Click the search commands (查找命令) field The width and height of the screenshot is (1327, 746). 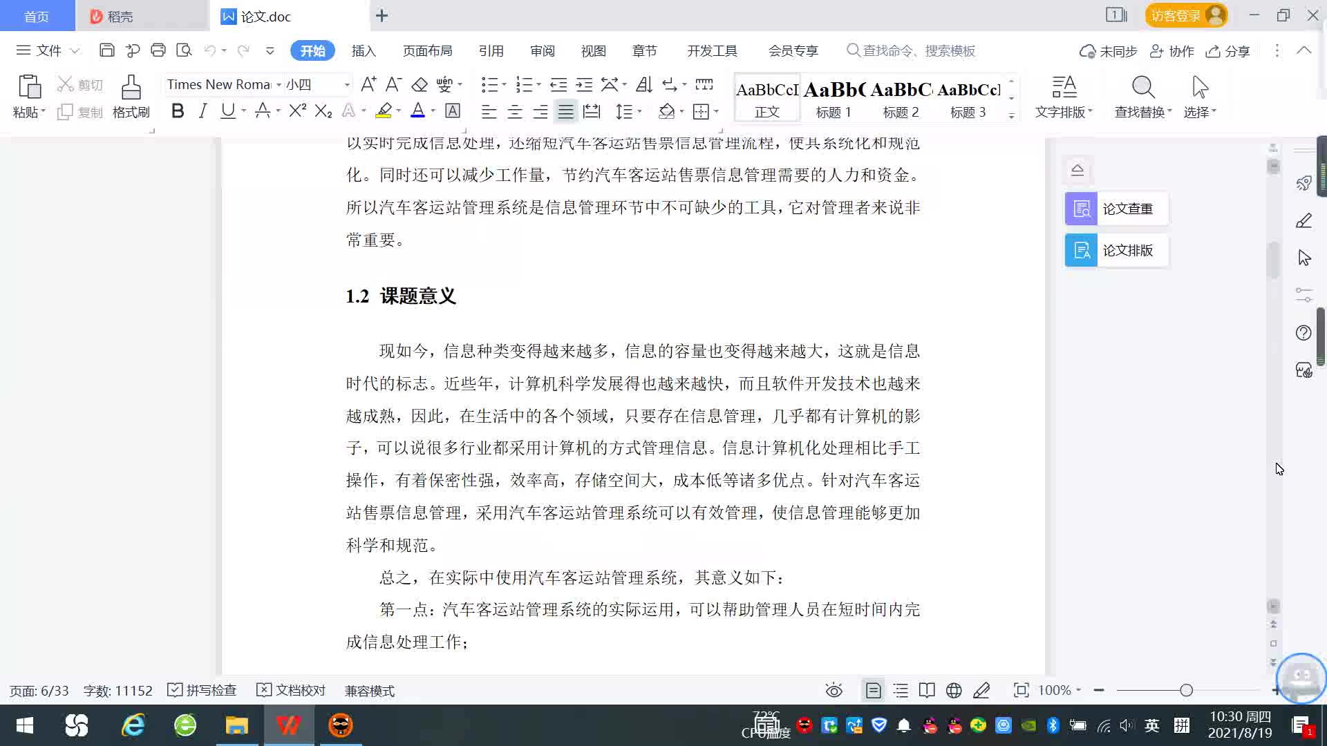pos(918,50)
